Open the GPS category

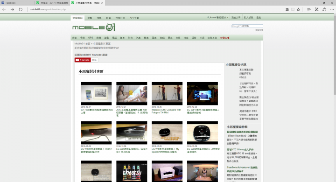(91, 38)
